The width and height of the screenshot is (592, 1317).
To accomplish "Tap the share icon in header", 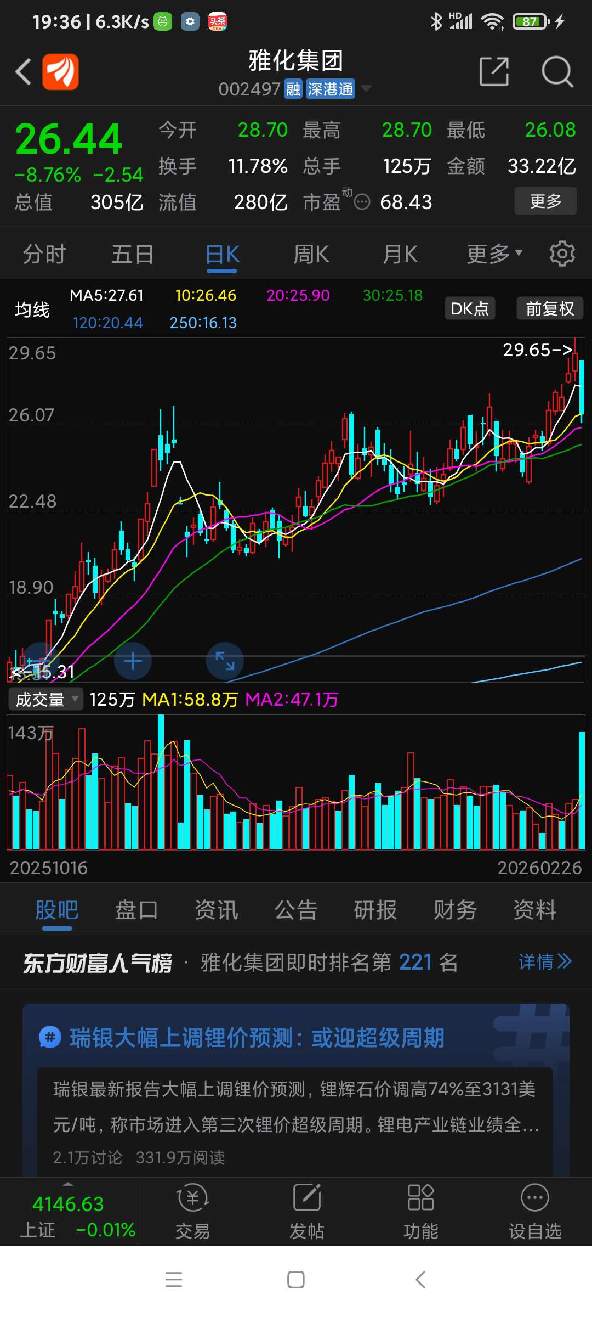I will 494,71.
